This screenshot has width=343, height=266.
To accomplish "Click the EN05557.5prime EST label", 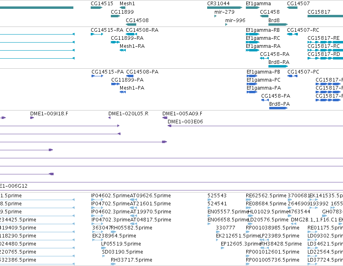I will pyautogui.click(x=228, y=212).
